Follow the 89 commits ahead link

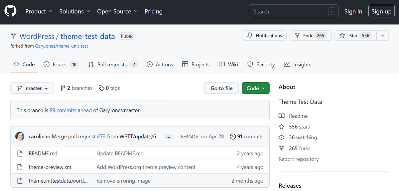(x=70, y=110)
